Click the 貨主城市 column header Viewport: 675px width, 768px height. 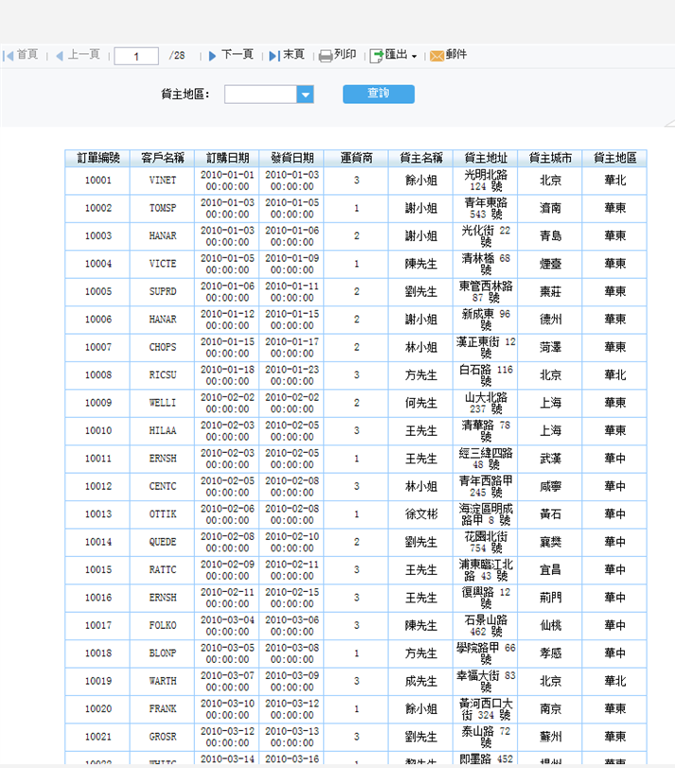(550, 158)
